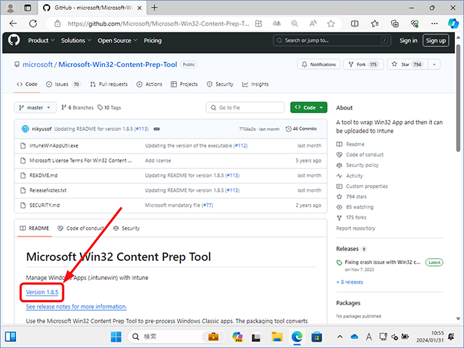Toggle split screen icon in Edge toolbar

click(x=355, y=23)
